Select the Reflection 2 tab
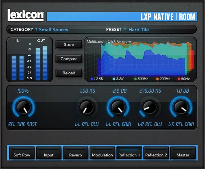205x169 pixels. point(156,153)
